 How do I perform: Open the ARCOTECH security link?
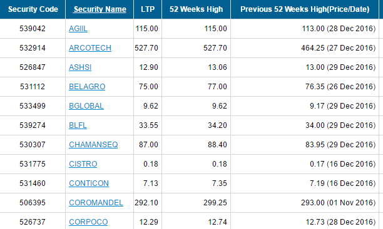[90, 48]
